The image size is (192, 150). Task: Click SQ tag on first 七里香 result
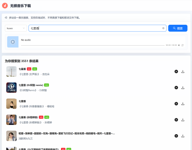coord(29,69)
